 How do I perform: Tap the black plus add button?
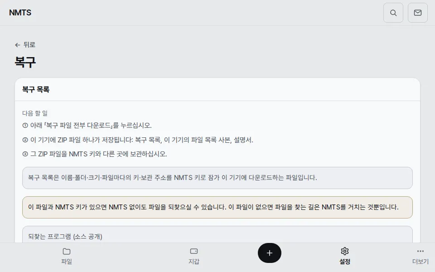[x=269, y=253]
